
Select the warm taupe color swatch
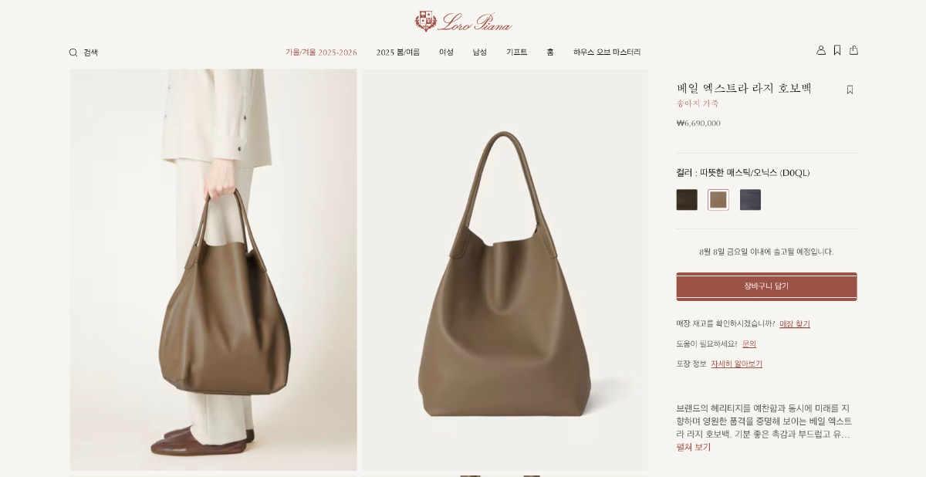[718, 200]
